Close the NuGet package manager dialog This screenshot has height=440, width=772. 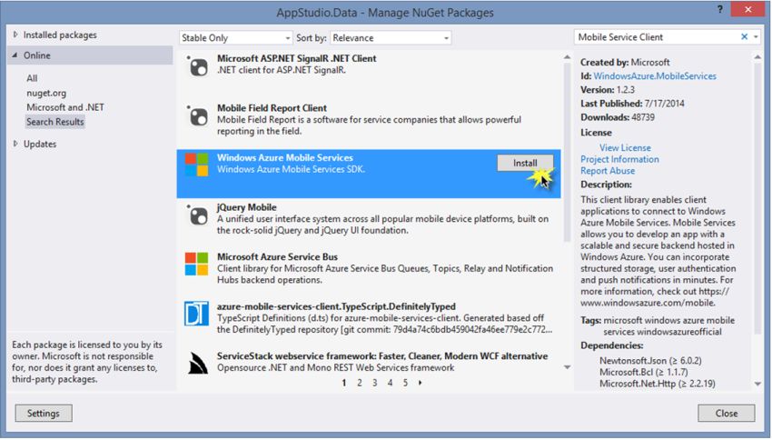[727, 413]
